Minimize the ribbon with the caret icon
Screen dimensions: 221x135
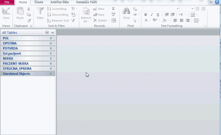click(211, 2)
